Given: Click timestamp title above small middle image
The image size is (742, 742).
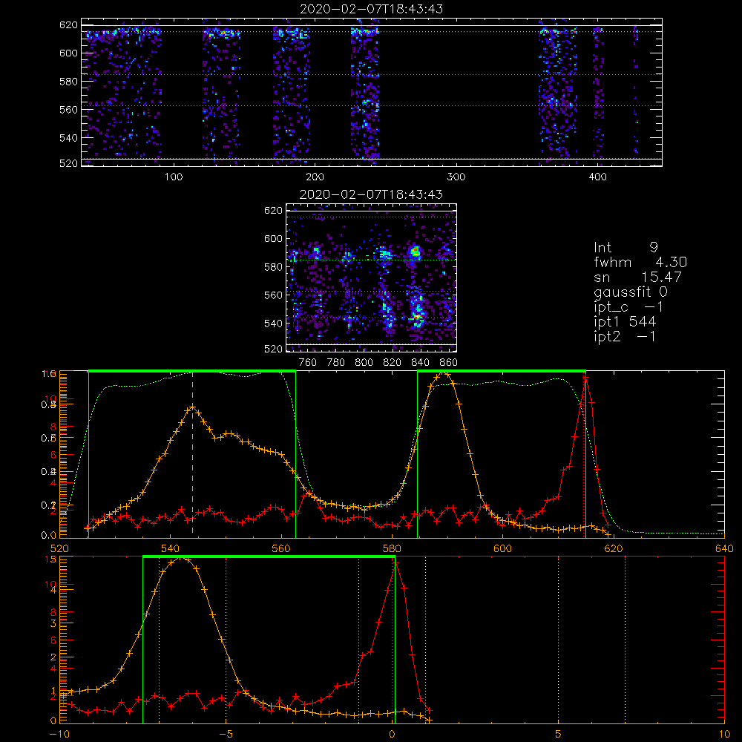Looking at the screenshot, I should 372,194.
